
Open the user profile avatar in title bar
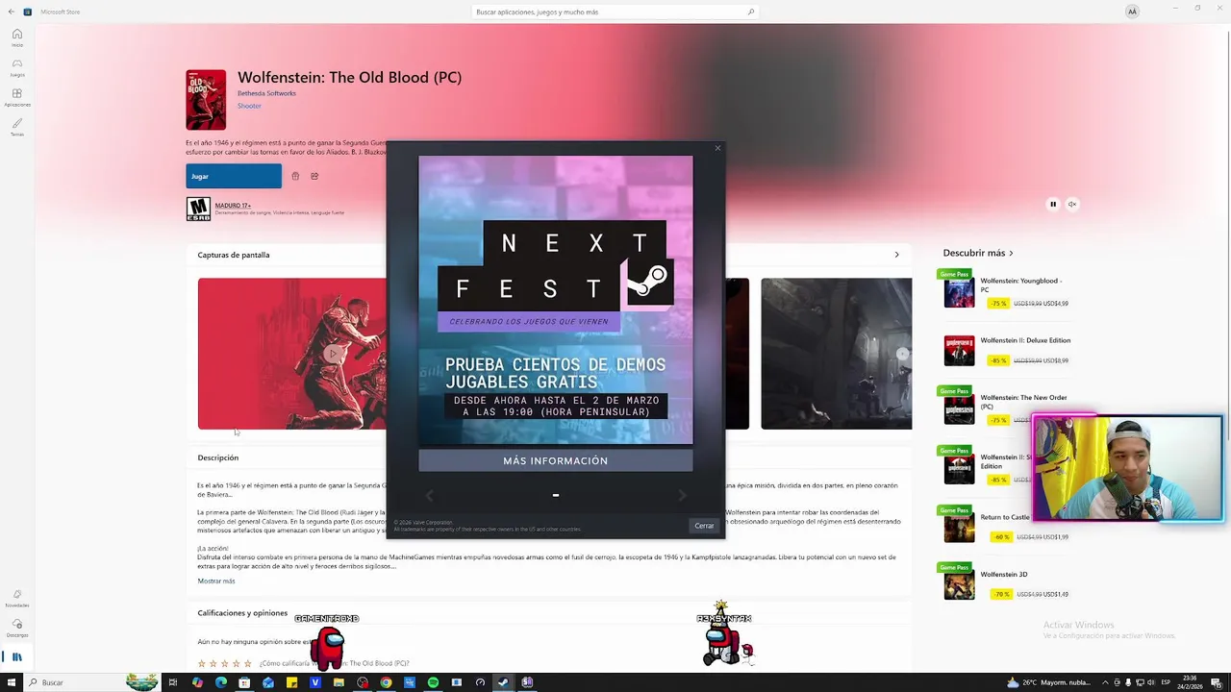point(1132,12)
